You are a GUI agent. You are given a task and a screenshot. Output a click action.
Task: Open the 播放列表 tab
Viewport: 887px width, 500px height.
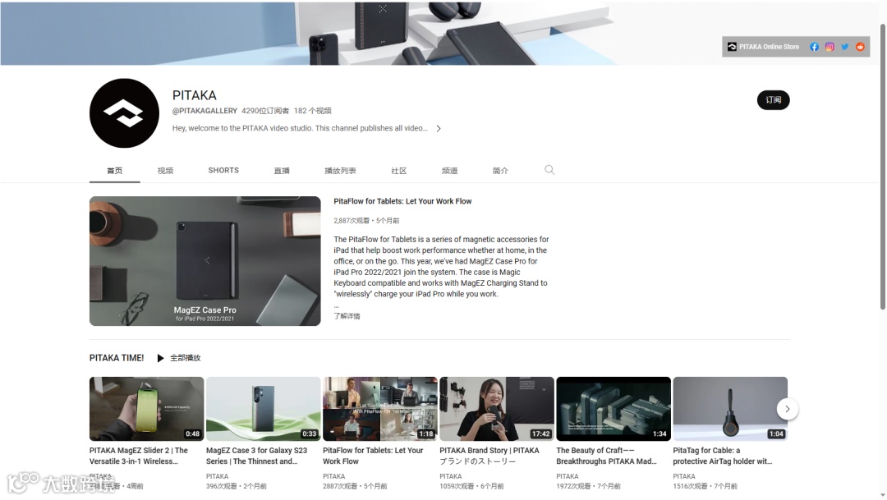(340, 170)
